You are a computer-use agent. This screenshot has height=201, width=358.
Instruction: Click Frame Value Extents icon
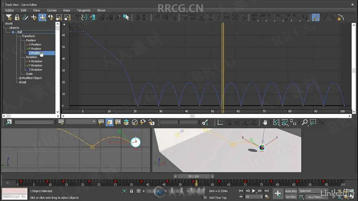pyautogui.click(x=285, y=122)
